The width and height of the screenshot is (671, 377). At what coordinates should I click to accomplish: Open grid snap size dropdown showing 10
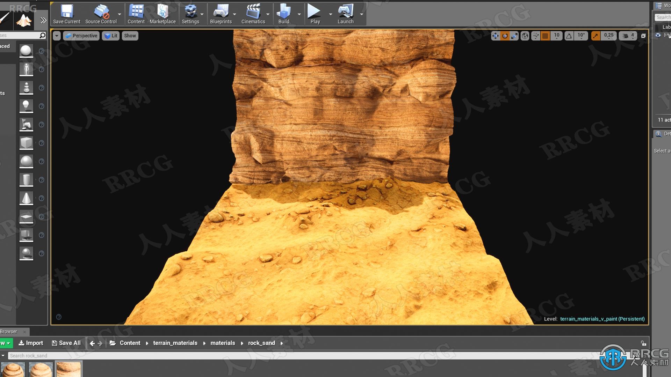click(557, 36)
